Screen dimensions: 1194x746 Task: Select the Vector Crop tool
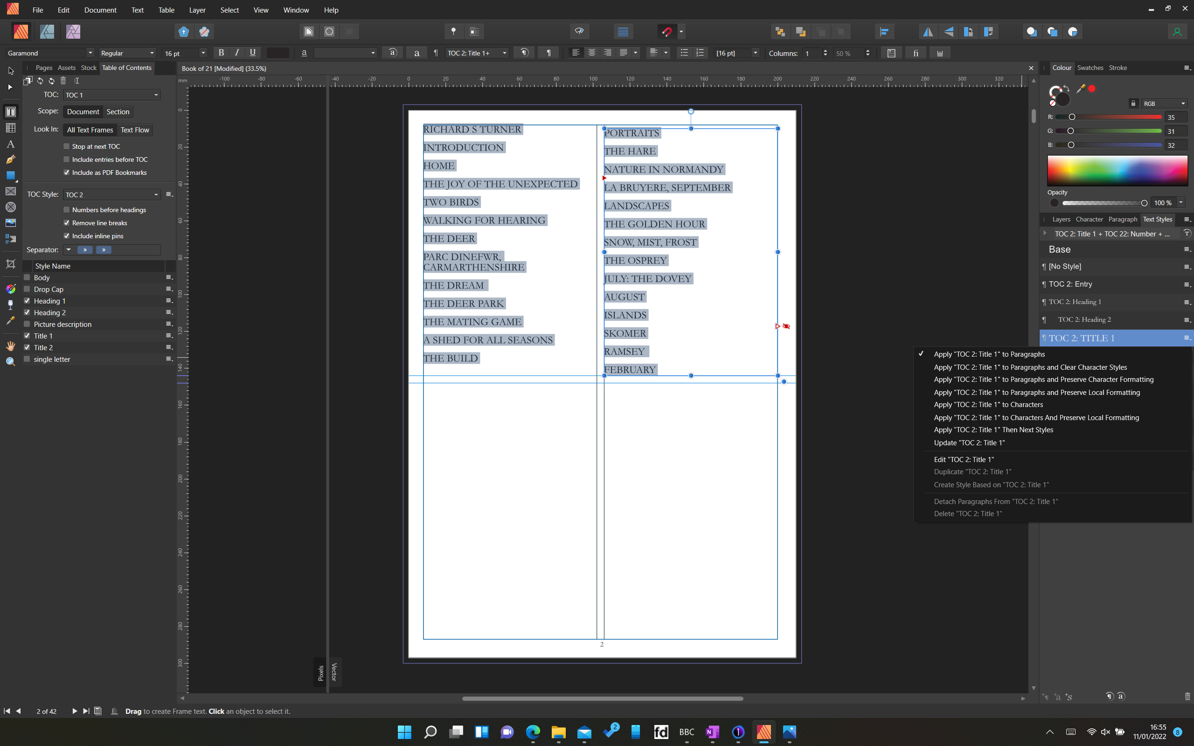pyautogui.click(x=10, y=264)
